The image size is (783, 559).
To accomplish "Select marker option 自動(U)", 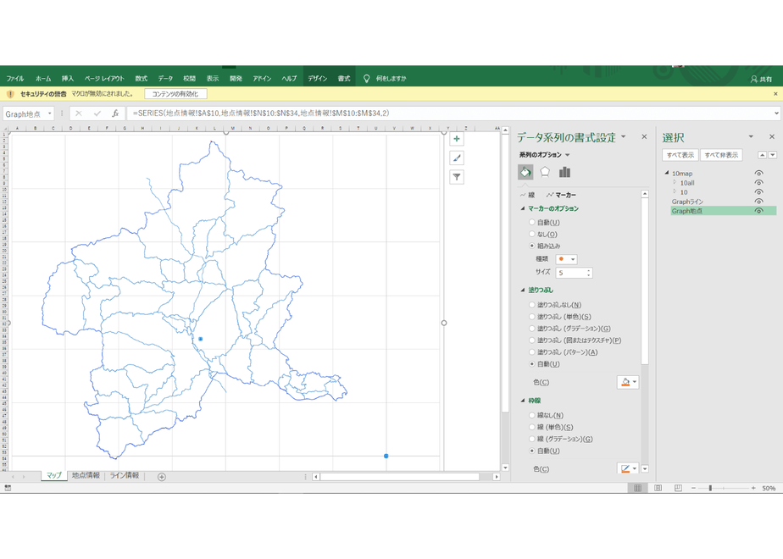I will 532,222.
